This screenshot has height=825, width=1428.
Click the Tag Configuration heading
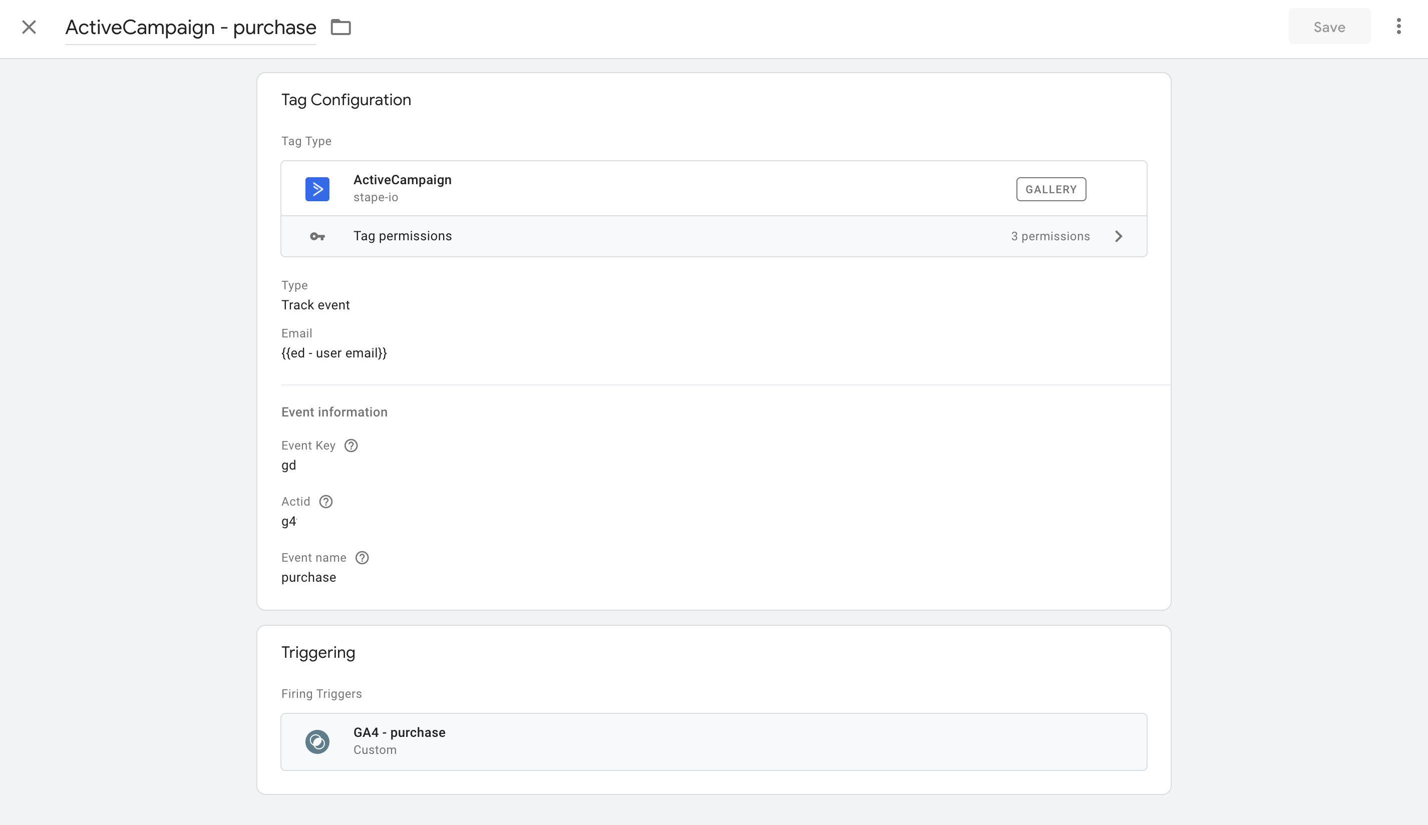click(345, 100)
